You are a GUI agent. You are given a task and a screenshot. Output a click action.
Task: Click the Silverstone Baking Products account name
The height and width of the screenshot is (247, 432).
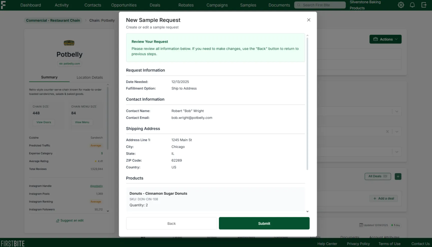(365, 5)
